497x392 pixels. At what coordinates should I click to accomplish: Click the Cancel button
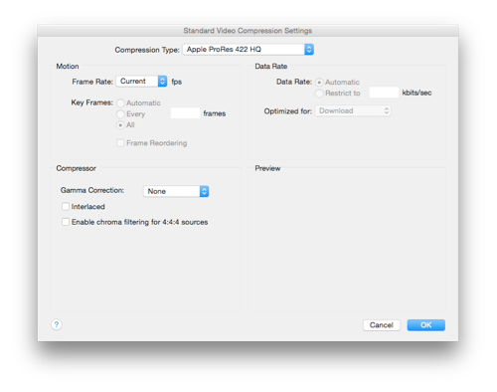coord(382,325)
